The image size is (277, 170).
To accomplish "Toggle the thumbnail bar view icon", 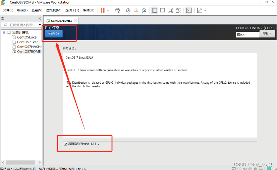I will [x=162, y=10].
